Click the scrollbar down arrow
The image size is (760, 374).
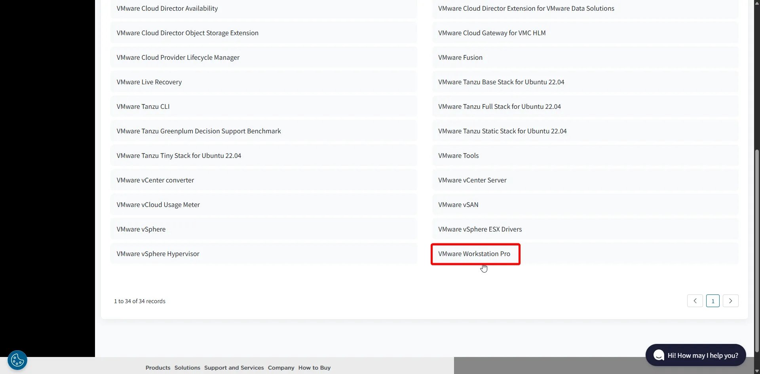[x=757, y=371]
